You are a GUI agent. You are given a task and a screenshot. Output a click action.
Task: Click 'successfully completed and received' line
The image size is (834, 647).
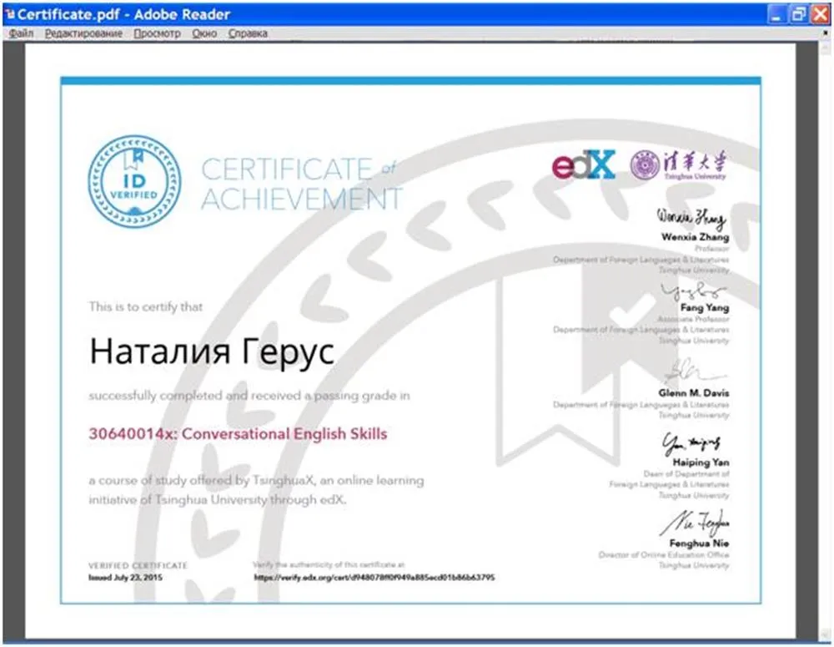(x=249, y=396)
